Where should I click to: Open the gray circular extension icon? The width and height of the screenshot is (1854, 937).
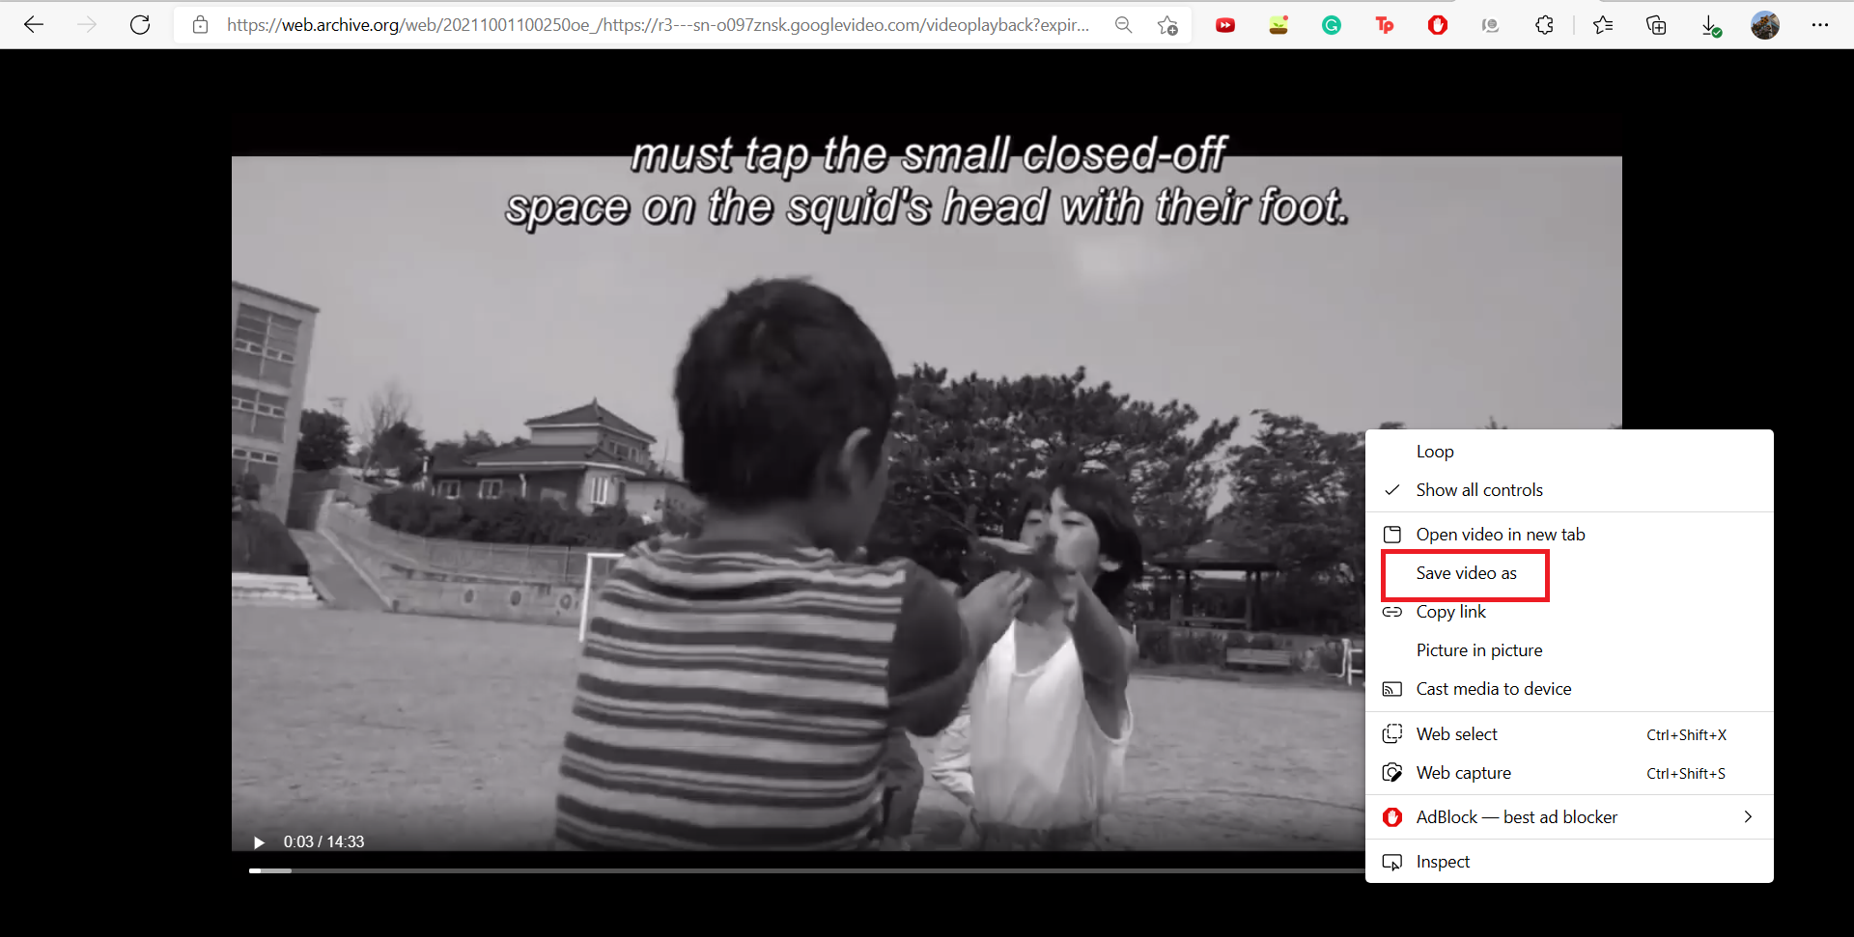pyautogui.click(x=1491, y=25)
